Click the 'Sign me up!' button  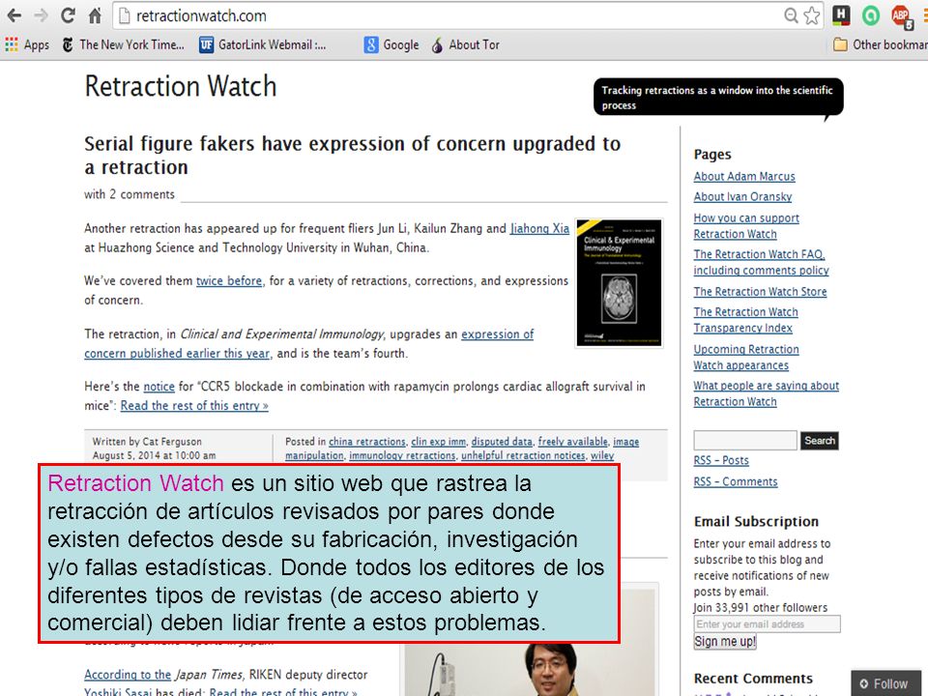coord(725,642)
